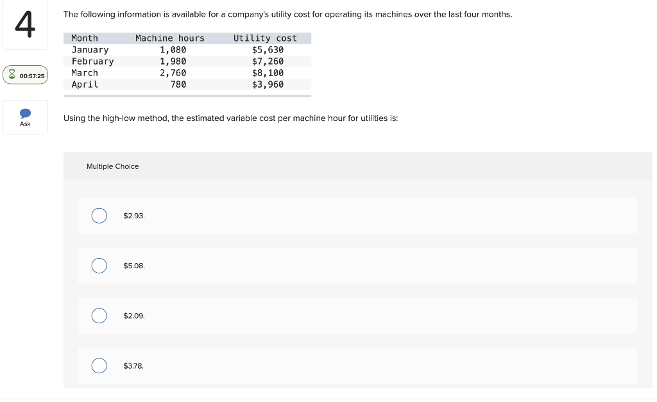Click February's 1,980 machine hours cell
Viewport: 657px width, 402px height.
pyautogui.click(x=173, y=61)
